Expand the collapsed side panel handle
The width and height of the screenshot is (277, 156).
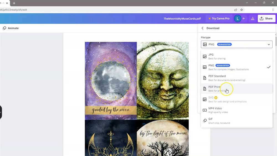[1, 112]
